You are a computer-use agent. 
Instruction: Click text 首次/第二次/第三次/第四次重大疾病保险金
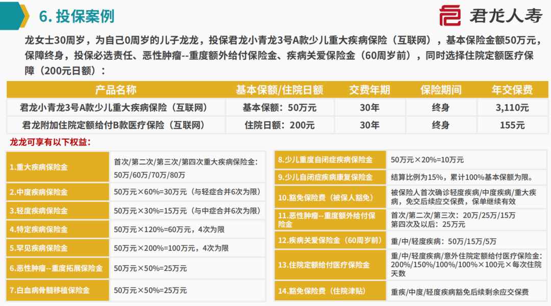point(186,162)
